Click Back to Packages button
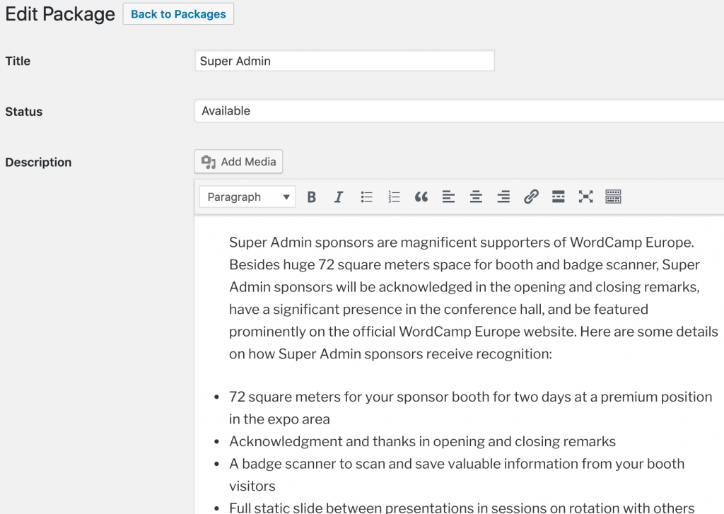Image resolution: width=724 pixels, height=514 pixels. 178,14
